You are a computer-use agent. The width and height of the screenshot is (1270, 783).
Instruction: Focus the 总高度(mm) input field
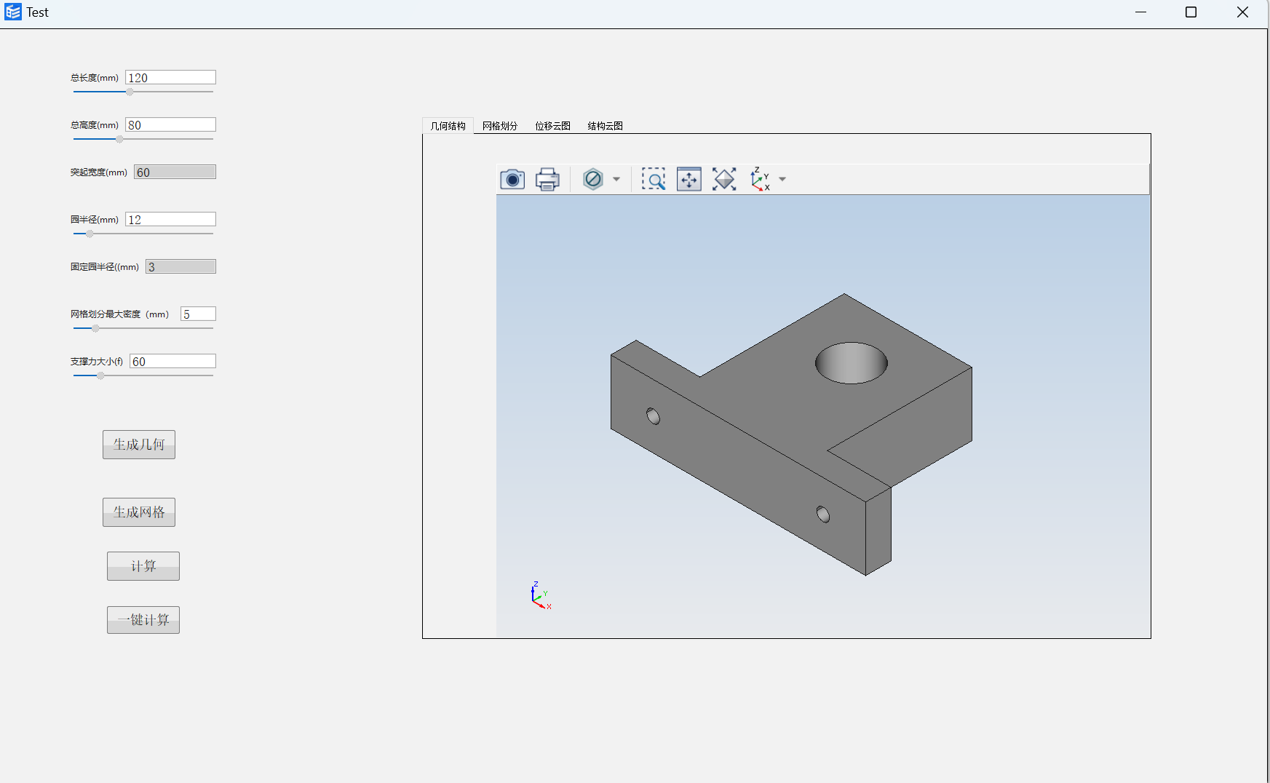170,125
